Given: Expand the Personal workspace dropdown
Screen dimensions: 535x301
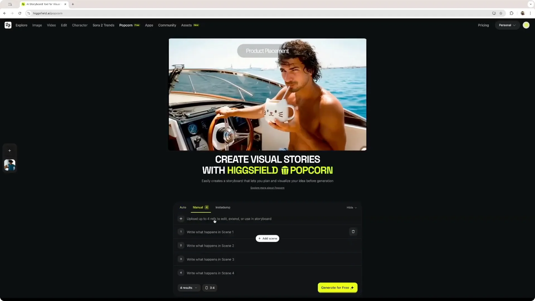Looking at the screenshot, I should tap(507, 25).
